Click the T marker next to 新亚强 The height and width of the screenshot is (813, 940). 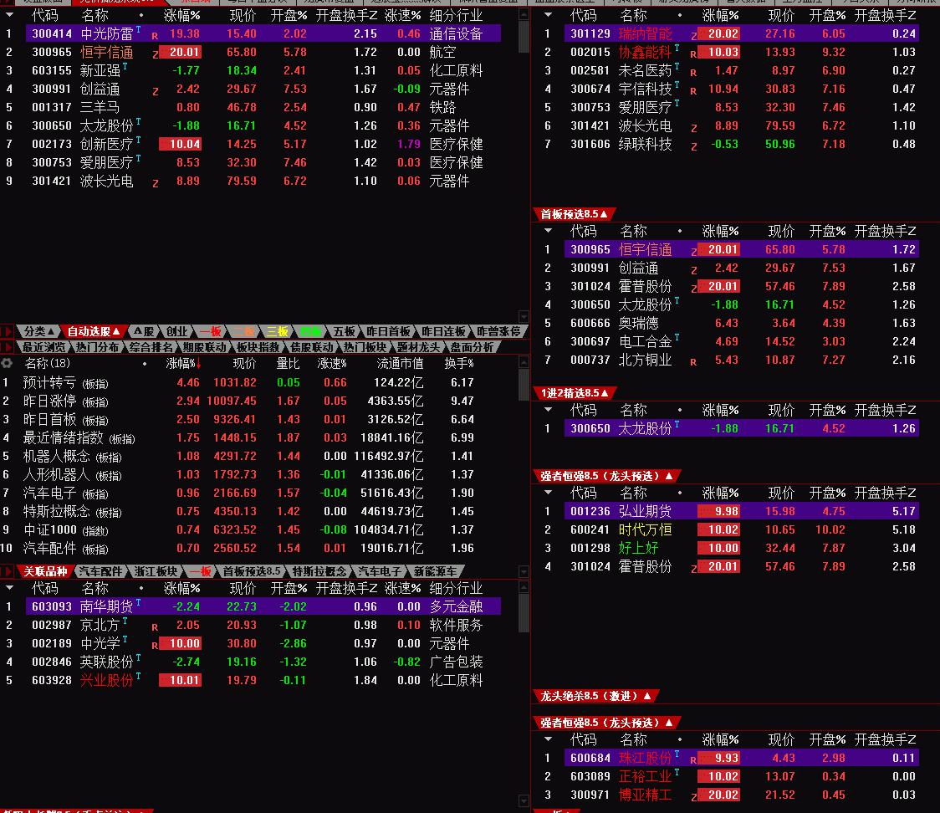click(x=125, y=67)
